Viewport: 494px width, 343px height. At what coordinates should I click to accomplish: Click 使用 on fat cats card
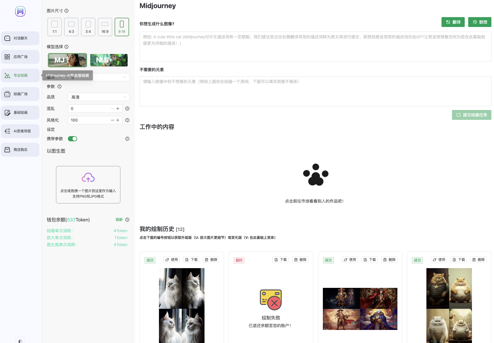[439, 260]
